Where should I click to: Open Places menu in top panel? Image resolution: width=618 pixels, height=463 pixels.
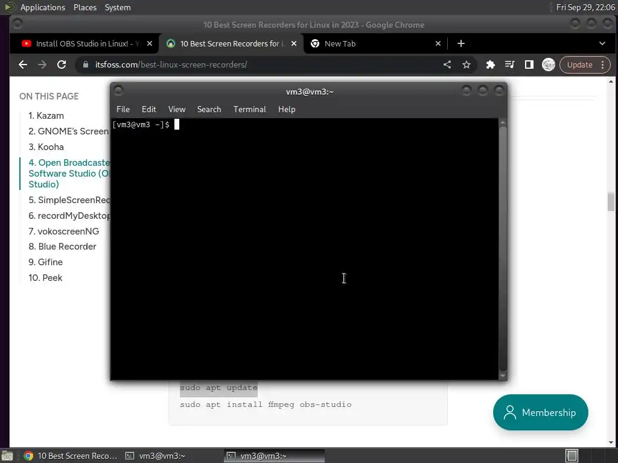tap(84, 7)
